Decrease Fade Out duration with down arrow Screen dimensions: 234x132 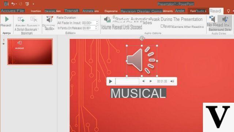click(96, 29)
